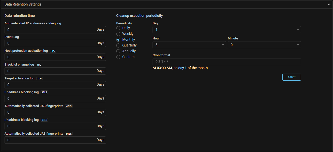Choose Quarterly periodicity radio button
333x152 pixels.
118,45
